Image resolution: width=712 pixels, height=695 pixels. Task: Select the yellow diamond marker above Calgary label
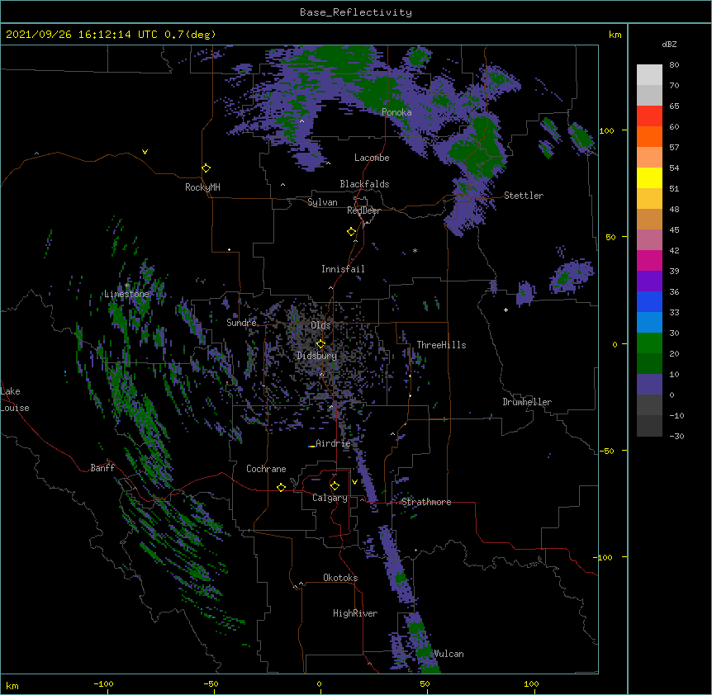click(335, 486)
